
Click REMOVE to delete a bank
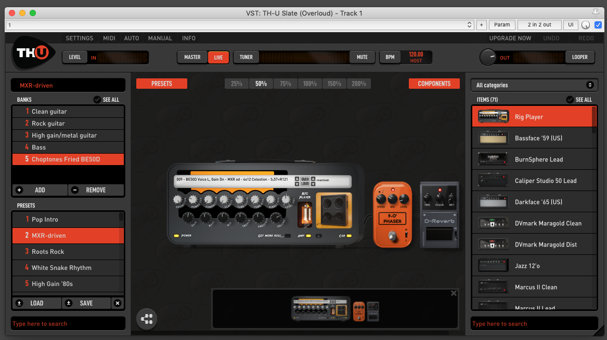[96, 190]
